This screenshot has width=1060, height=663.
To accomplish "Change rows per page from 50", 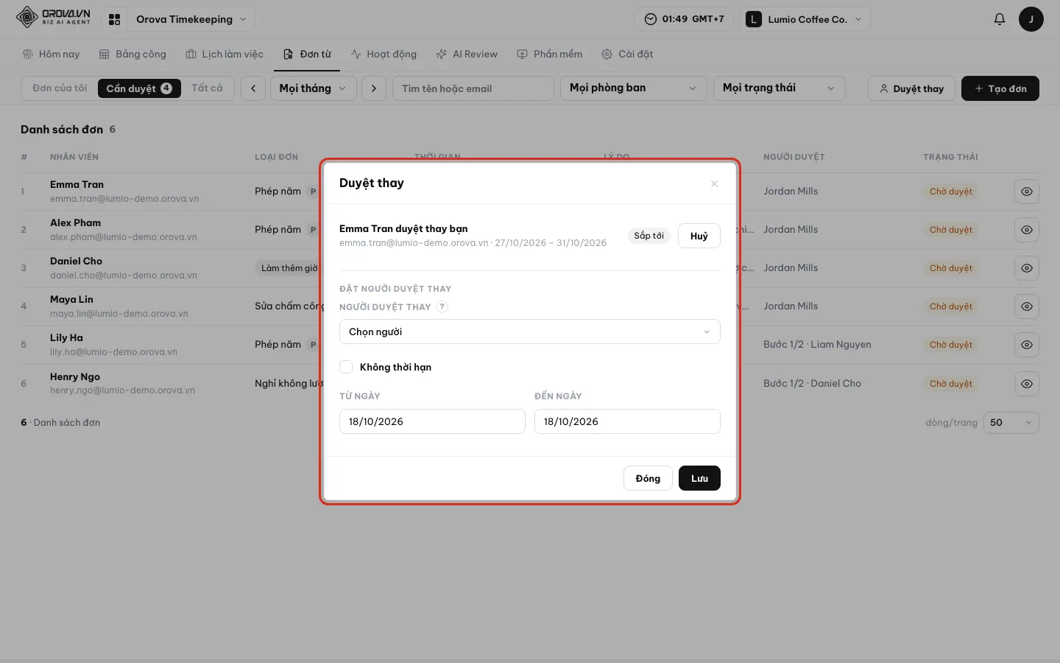I will pyautogui.click(x=1011, y=423).
